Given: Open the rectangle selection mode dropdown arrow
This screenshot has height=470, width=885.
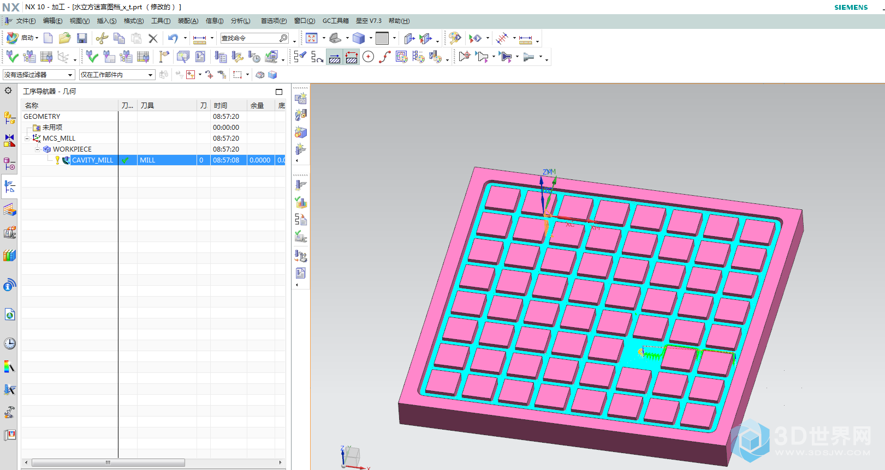Looking at the screenshot, I should (247, 75).
